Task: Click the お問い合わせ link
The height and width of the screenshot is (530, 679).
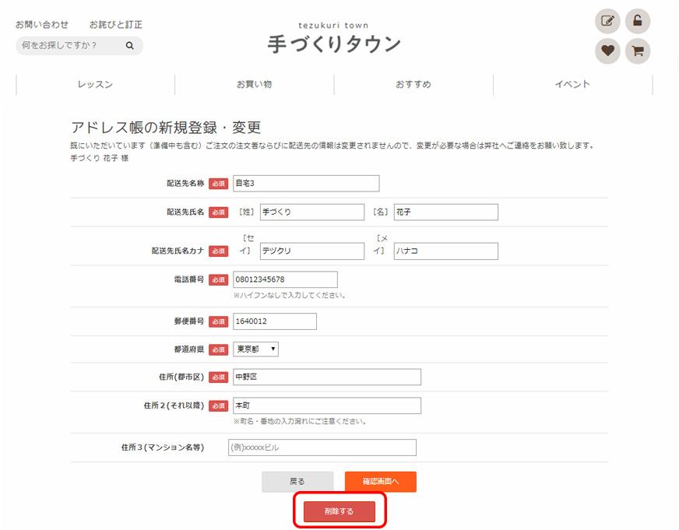Action: click(42, 25)
